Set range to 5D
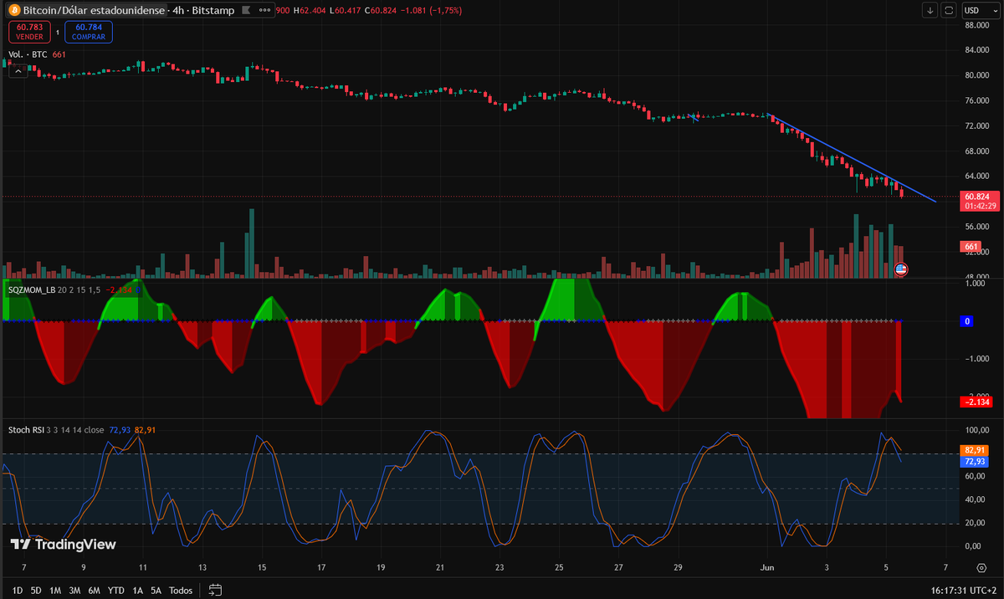Screen dimensions: 1004x599 click(x=36, y=590)
